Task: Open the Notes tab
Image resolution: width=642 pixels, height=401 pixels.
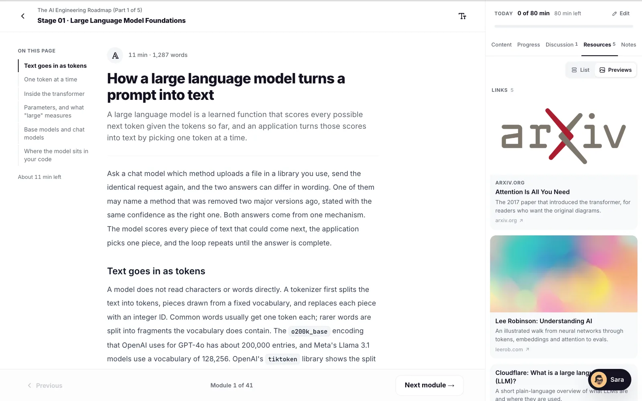Action: [628, 45]
